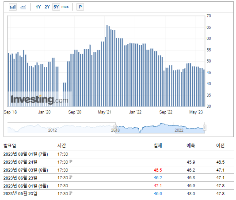Click the red 47.1 actual value
This screenshot has width=236, height=200.
(158, 186)
